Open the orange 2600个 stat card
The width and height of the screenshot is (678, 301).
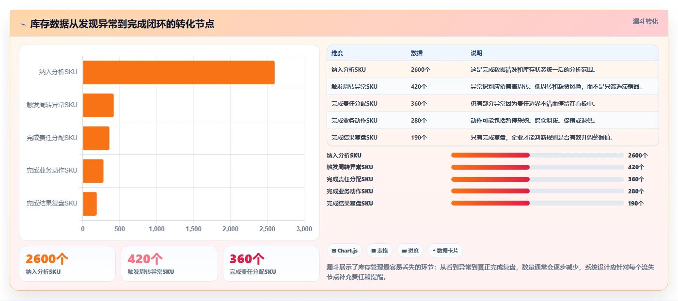(67, 264)
